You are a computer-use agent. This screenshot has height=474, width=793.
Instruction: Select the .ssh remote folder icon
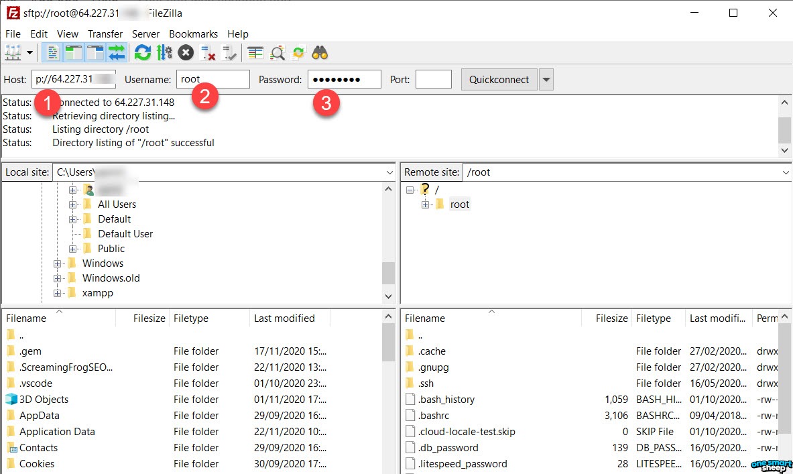[x=410, y=383]
